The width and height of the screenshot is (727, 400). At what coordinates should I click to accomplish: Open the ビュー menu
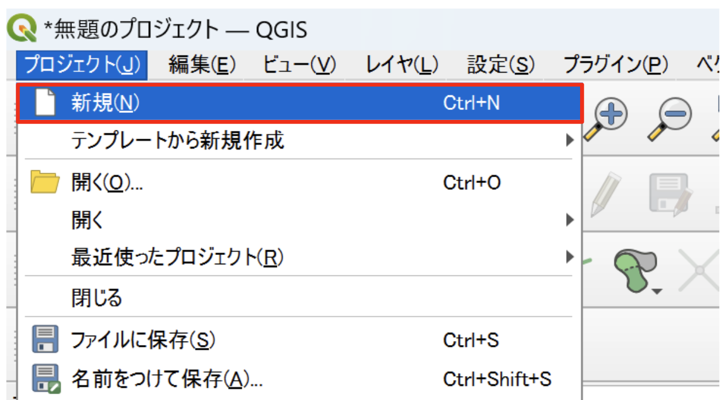coord(299,65)
